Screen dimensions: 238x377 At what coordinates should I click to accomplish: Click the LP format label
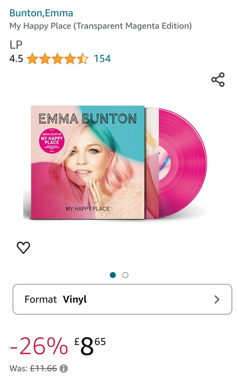pyautogui.click(x=16, y=45)
